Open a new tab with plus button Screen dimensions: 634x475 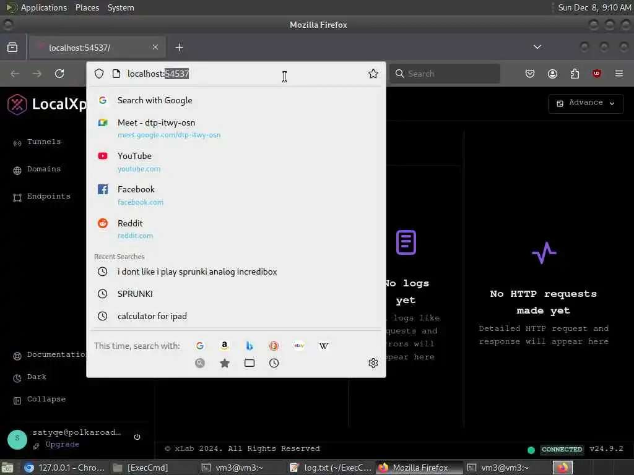[179, 47]
